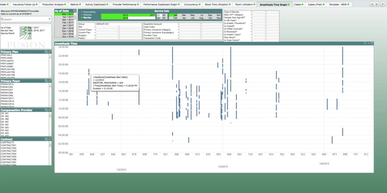Expand the Group filter dropdown
The height and width of the screenshot is (193, 387).
94,24
